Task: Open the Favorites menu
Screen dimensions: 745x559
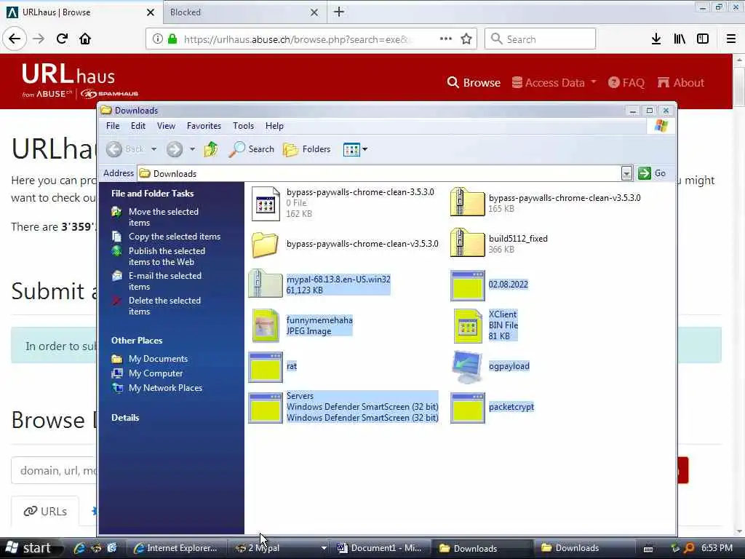Action: click(x=204, y=126)
